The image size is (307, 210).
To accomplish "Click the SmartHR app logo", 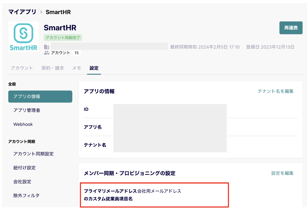I will (24, 37).
